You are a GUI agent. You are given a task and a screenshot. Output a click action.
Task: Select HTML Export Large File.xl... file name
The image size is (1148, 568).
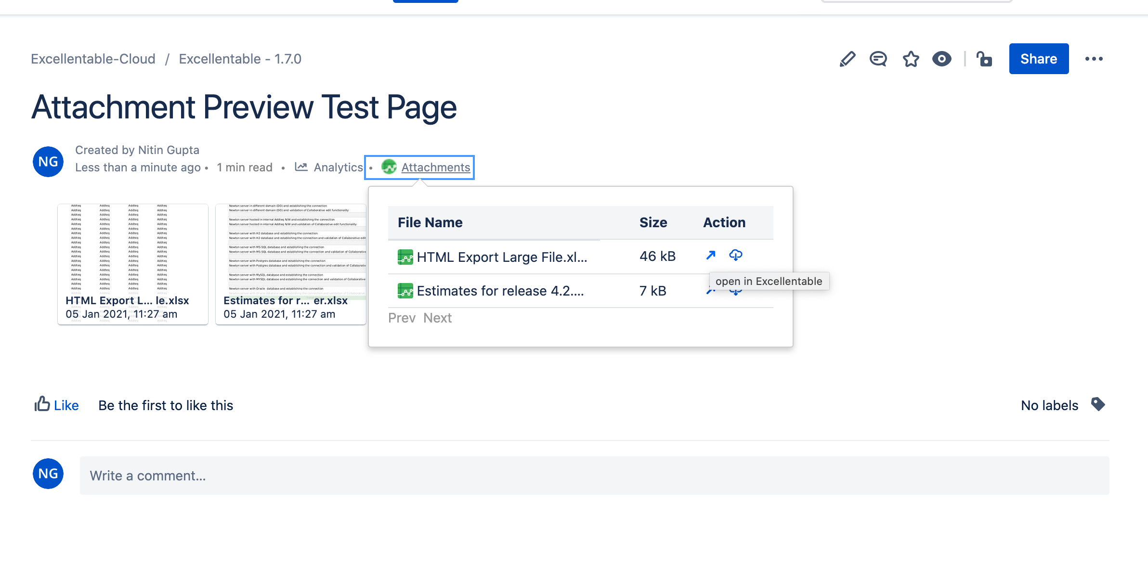502,257
